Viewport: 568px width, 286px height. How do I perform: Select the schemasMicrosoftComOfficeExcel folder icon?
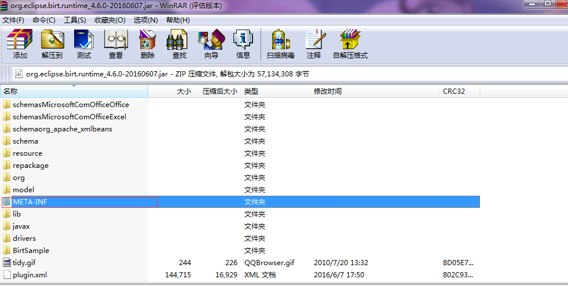point(6,116)
